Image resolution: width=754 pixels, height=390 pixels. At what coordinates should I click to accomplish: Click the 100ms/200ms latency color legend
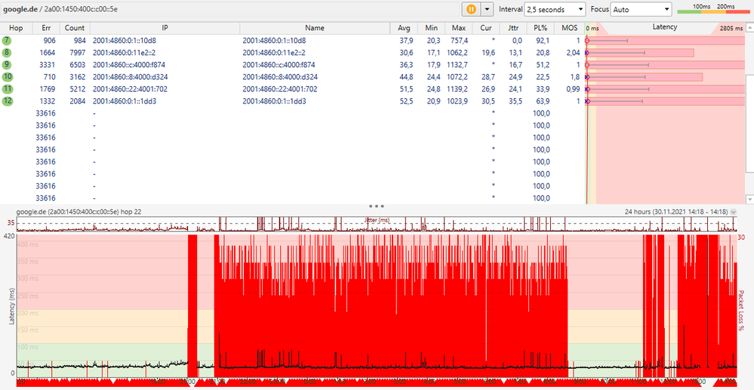pos(710,9)
